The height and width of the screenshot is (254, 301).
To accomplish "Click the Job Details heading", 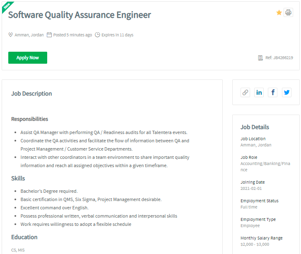I will point(255,127).
